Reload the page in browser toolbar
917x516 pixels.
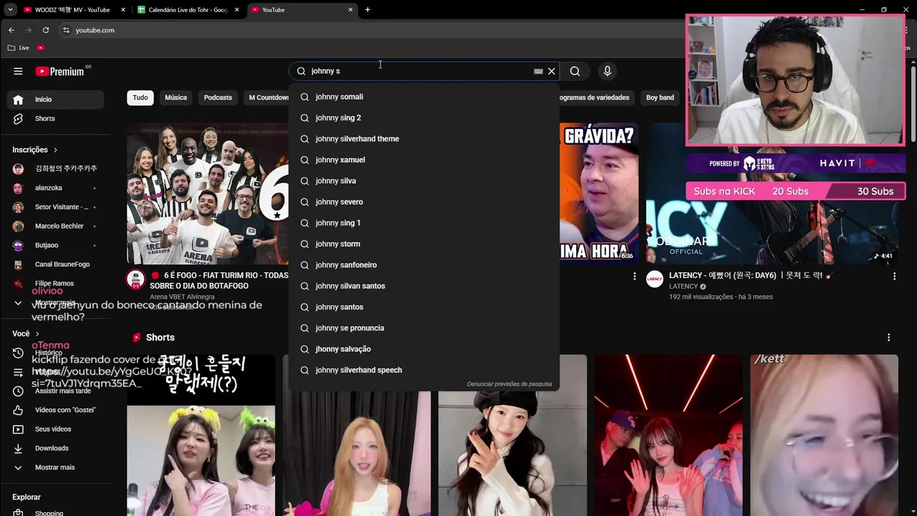pyautogui.click(x=46, y=30)
